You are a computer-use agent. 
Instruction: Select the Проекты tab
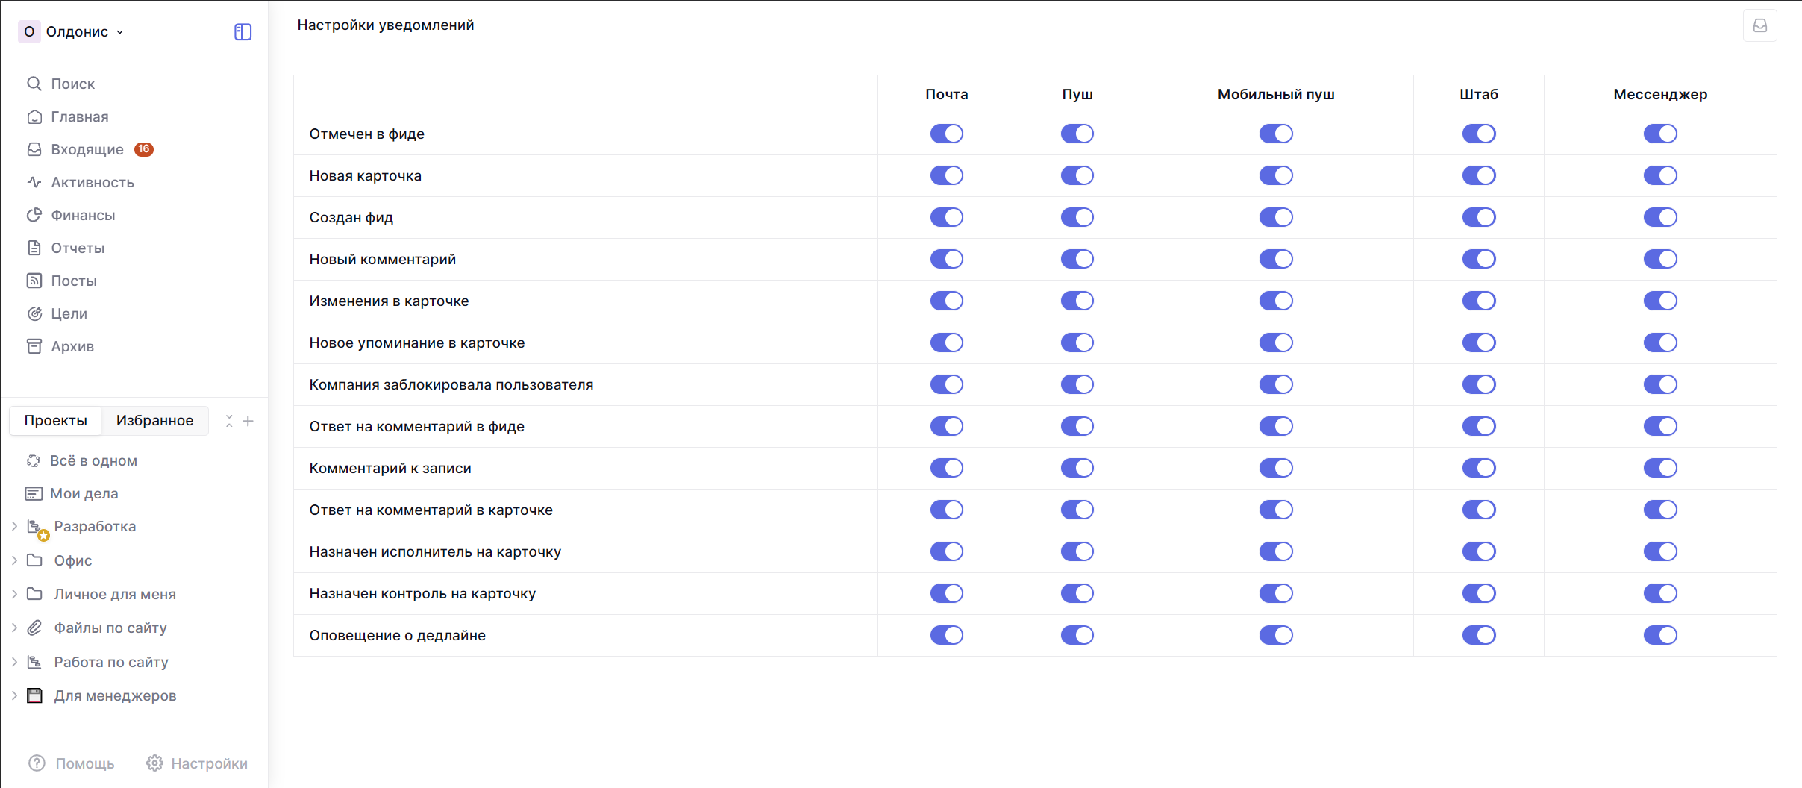(56, 421)
